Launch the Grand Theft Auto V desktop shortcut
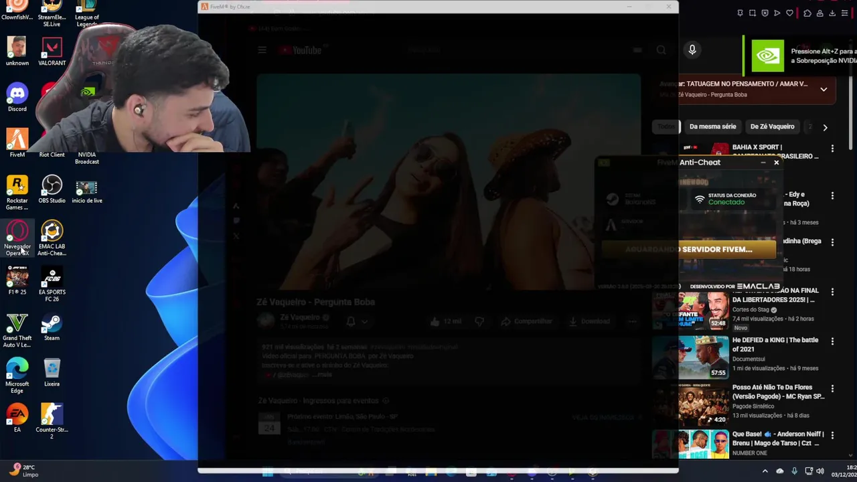Viewport: 857px width, 482px height. [x=17, y=330]
